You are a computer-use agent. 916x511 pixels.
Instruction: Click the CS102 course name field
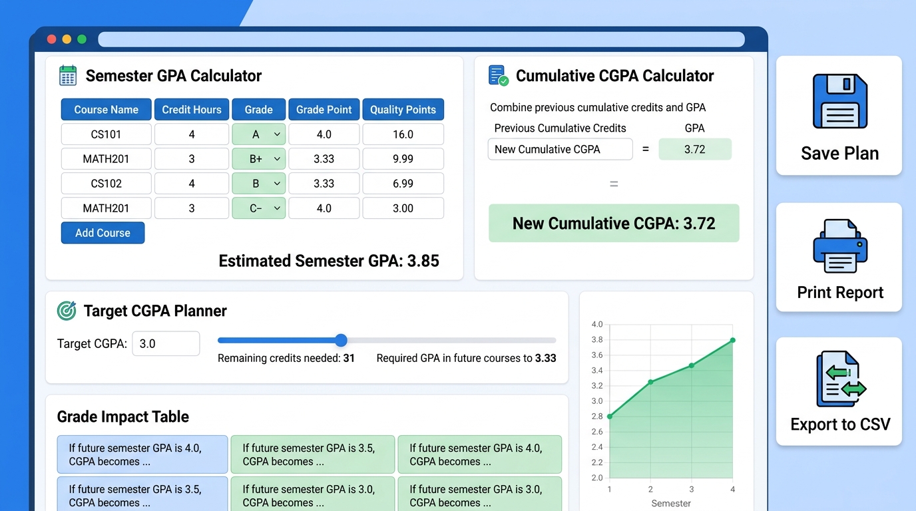click(107, 184)
